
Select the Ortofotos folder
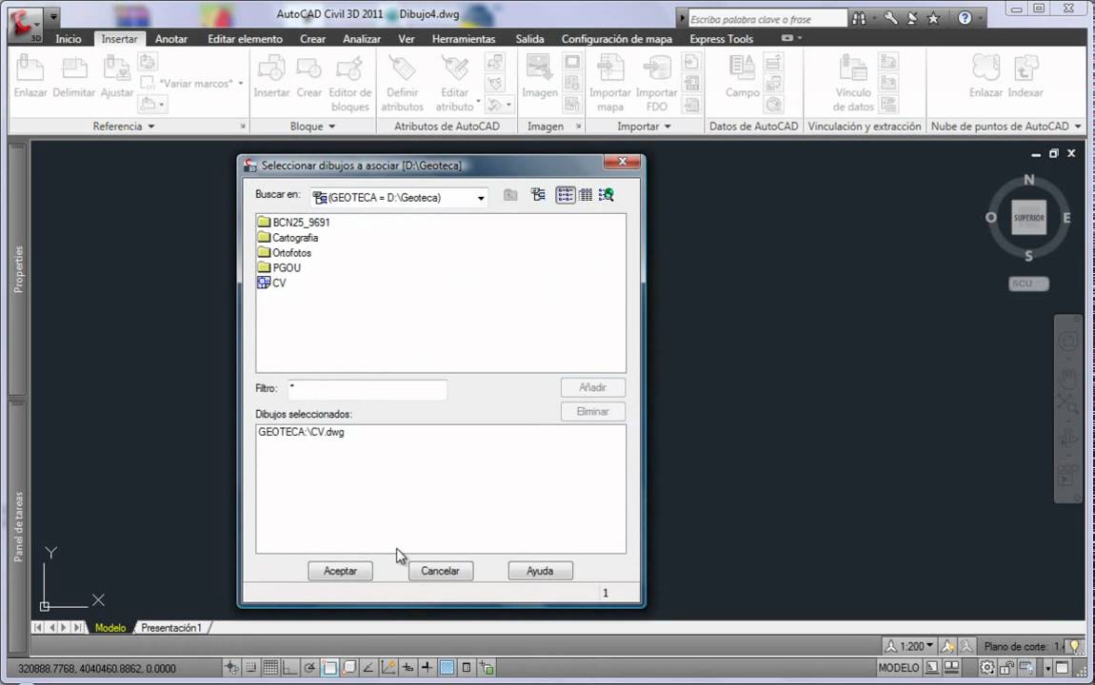click(x=285, y=252)
